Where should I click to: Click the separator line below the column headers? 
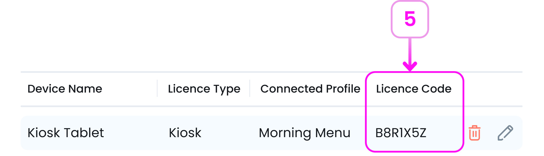pyautogui.click(x=200, y=106)
